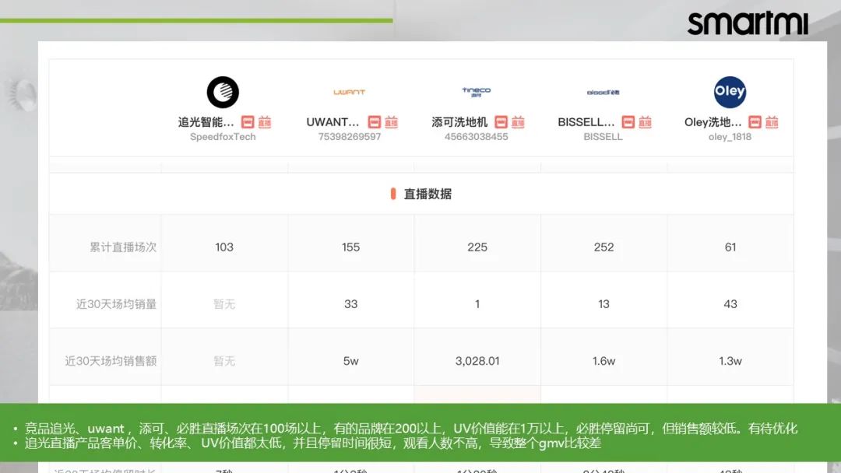The height and width of the screenshot is (473, 841).
Task: Select the 添可 场均销量 value 1
Action: [477, 304]
